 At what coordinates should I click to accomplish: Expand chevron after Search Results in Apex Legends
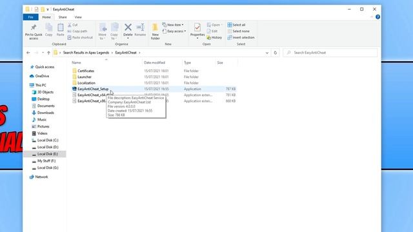112,53
